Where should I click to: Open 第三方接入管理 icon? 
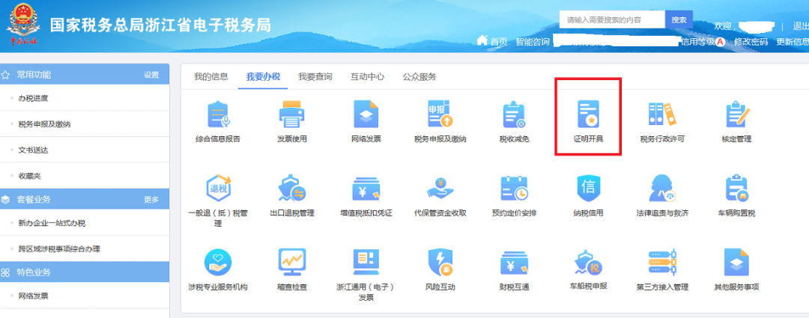coord(662,262)
